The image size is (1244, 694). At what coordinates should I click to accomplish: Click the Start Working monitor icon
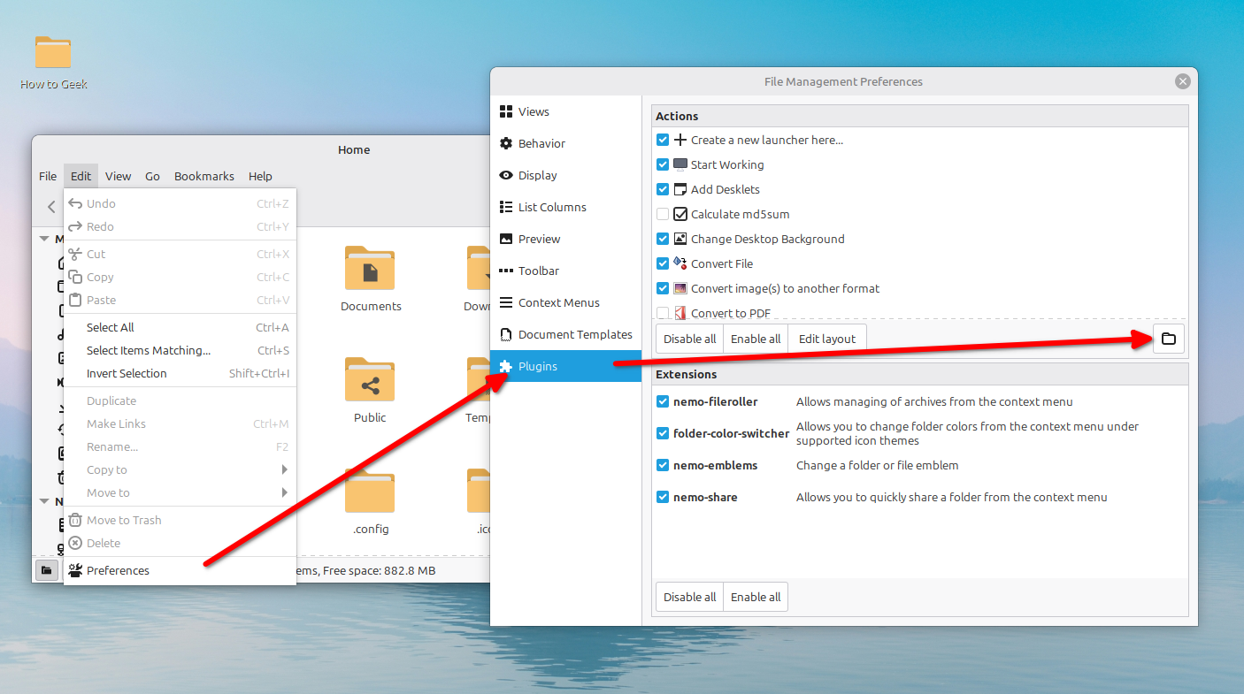[x=680, y=164]
